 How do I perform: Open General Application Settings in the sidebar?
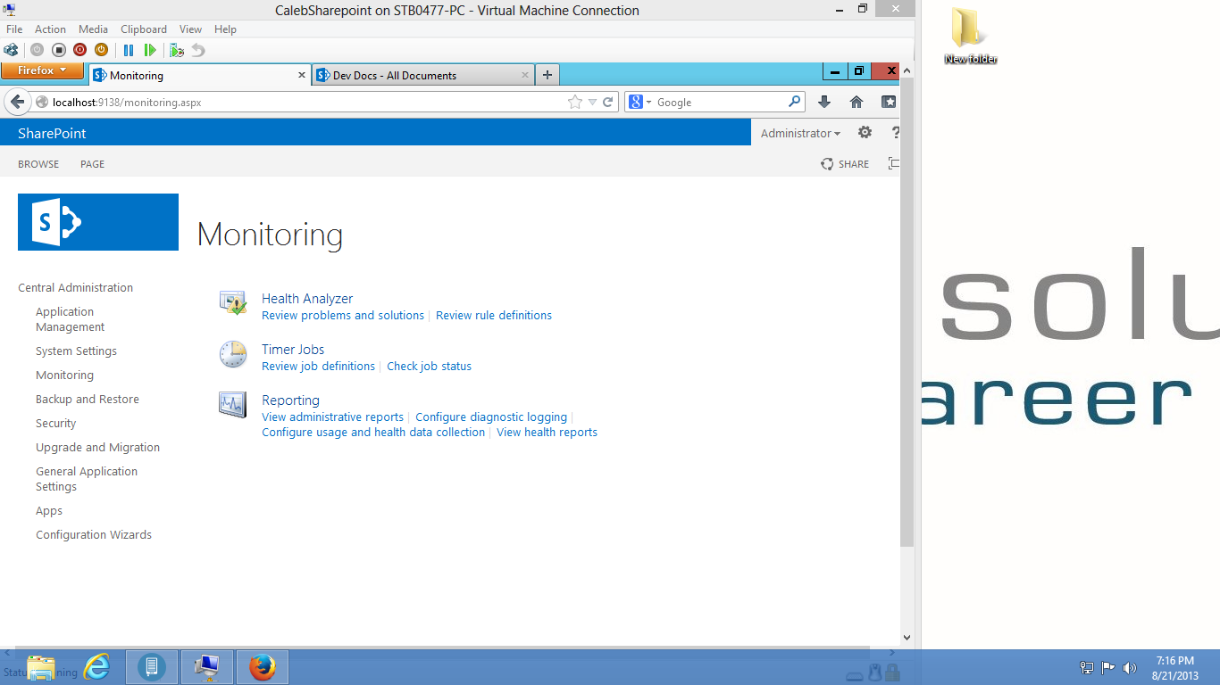[87, 479]
